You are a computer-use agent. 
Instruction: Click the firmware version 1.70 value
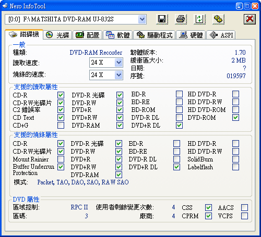click(x=240, y=53)
